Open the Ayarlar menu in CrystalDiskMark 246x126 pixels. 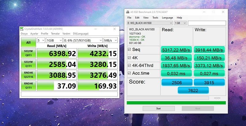34,34
